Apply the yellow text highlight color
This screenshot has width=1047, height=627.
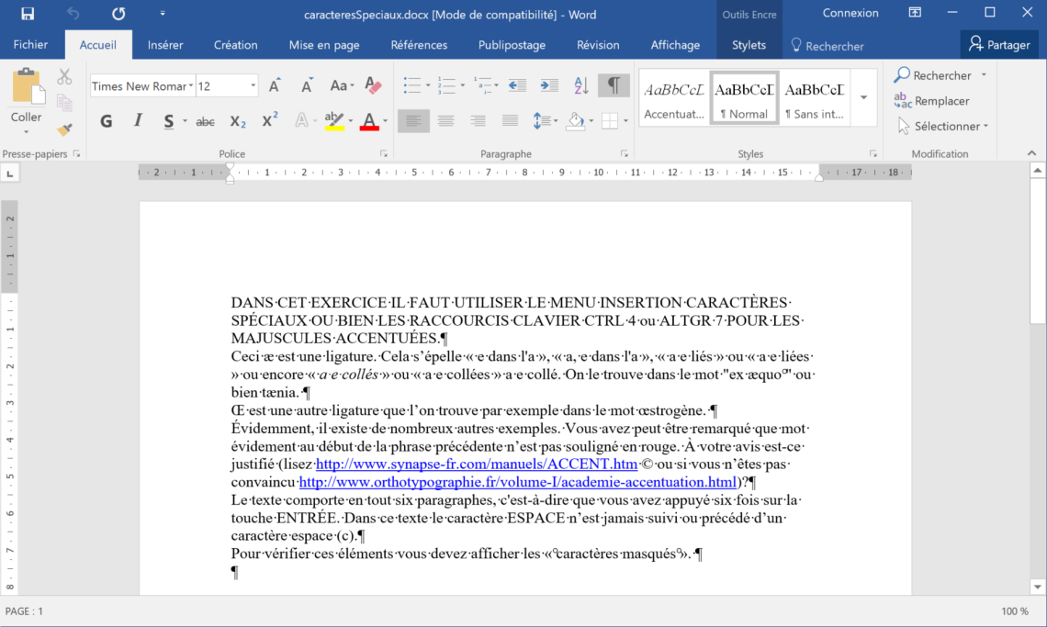point(334,121)
